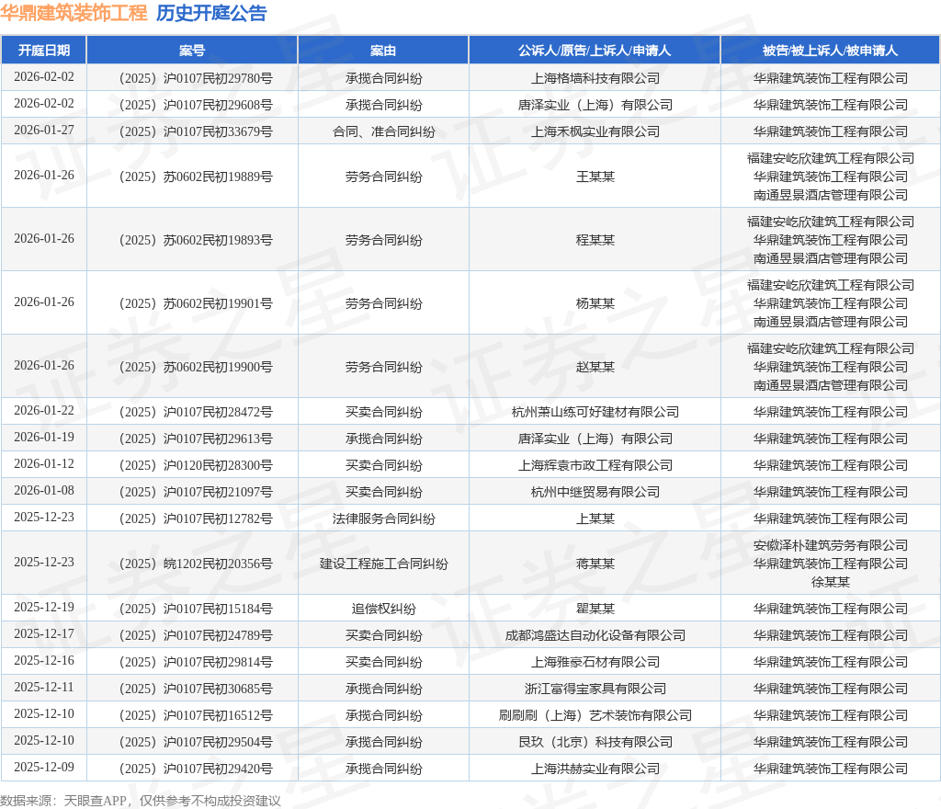Viewport: 941px width, 809px height.
Task: Click plaintiff 刷刷刷（上海）艺术装饰有限公司
Action: [595, 716]
